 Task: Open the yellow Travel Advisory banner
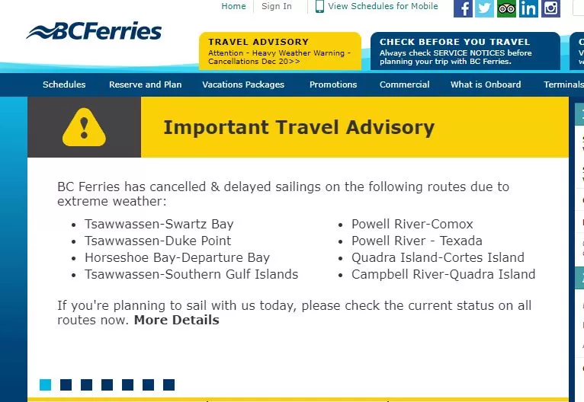coord(280,51)
